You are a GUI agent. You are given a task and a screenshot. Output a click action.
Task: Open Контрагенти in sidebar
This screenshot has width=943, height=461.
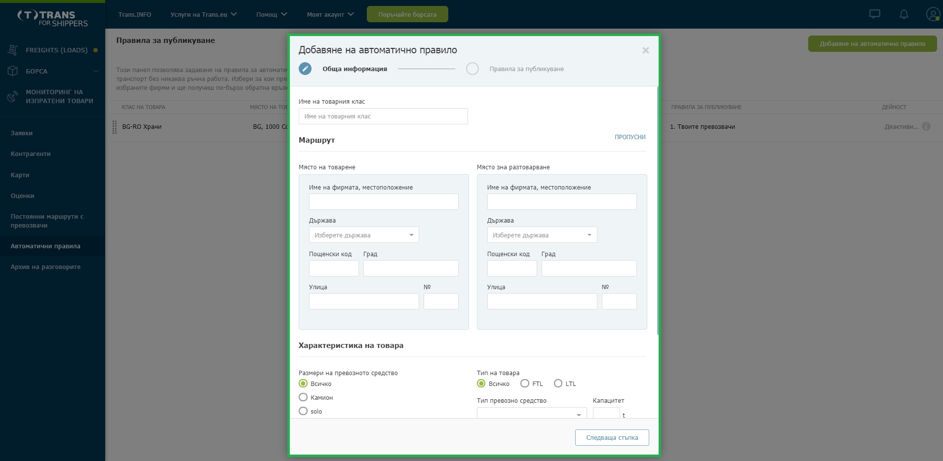pyautogui.click(x=31, y=154)
